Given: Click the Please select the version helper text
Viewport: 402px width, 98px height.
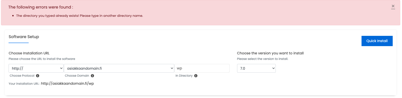Looking at the screenshot, I should (x=262, y=59).
